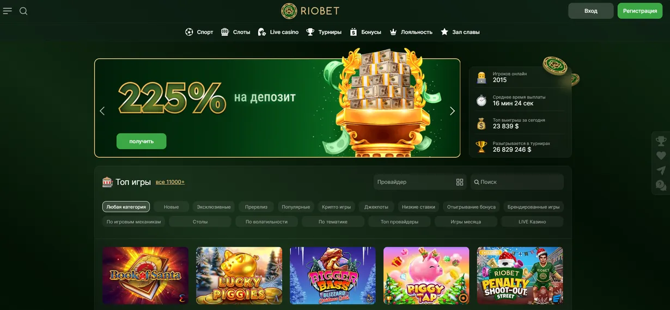The height and width of the screenshot is (310, 670).
Task: Open the все 11000+ games link
Action: pos(170,182)
